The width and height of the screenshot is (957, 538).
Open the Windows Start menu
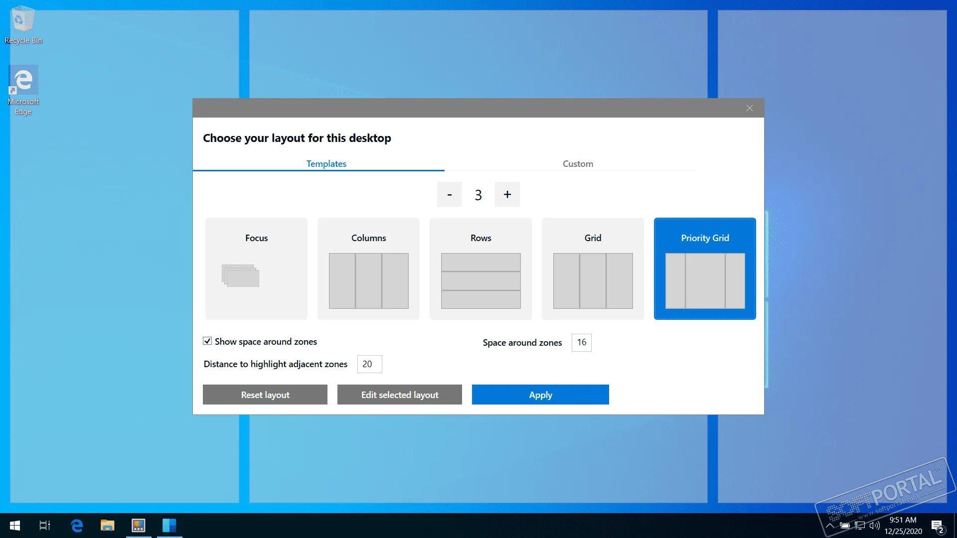coord(15,526)
